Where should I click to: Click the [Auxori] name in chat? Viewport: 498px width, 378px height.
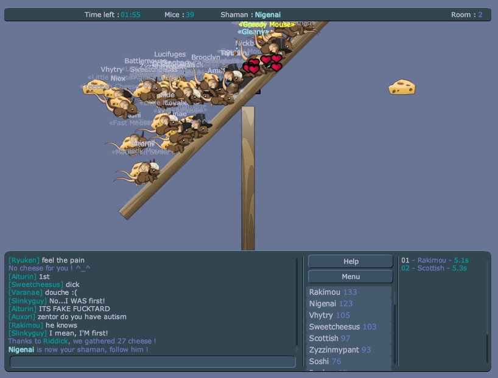pyautogui.click(x=21, y=317)
